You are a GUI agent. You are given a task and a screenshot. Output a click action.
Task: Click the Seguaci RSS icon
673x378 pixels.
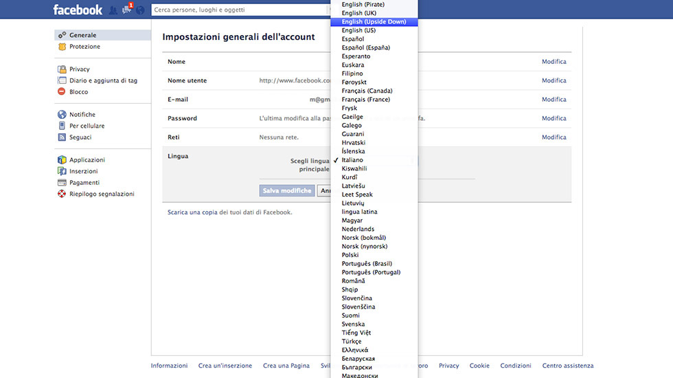pos(62,137)
